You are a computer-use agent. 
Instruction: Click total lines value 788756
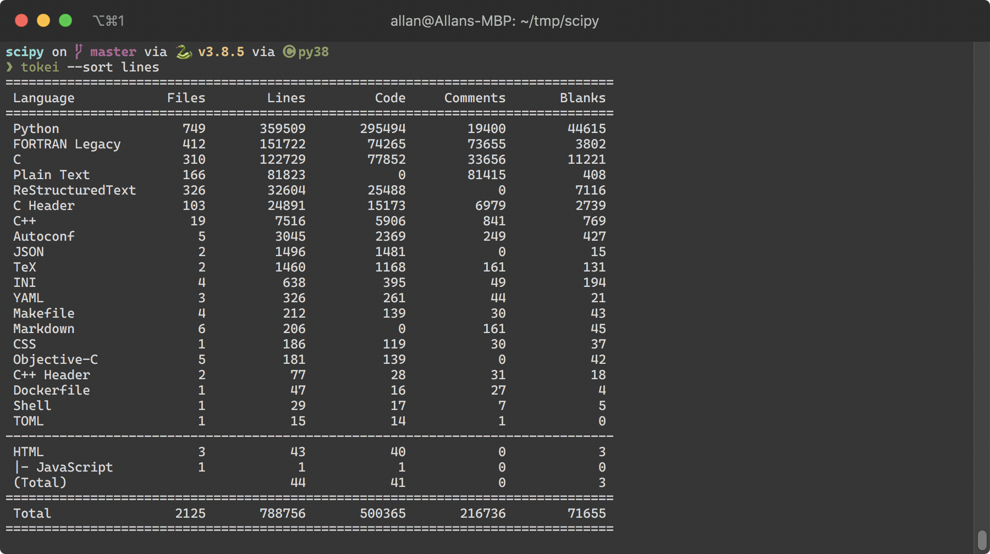[283, 513]
